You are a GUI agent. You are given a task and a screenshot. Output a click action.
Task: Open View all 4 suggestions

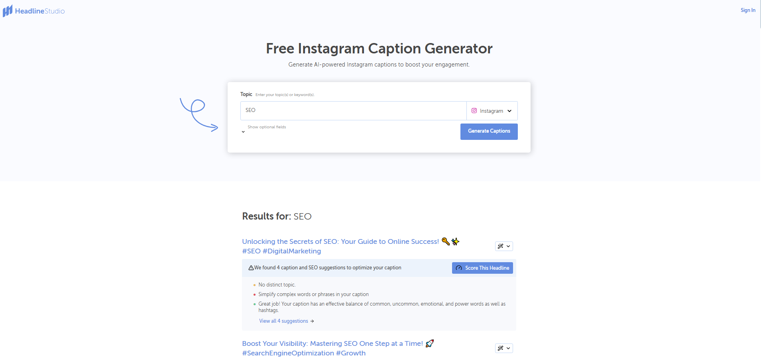[283, 321]
